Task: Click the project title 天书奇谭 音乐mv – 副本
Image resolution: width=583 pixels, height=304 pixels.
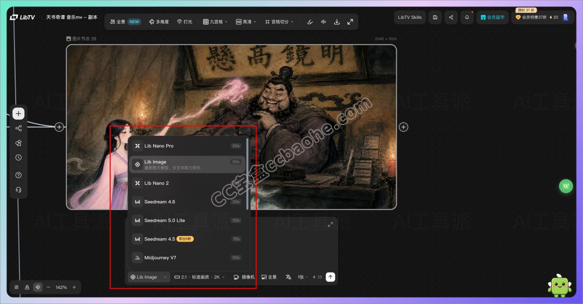Action: [x=72, y=17]
